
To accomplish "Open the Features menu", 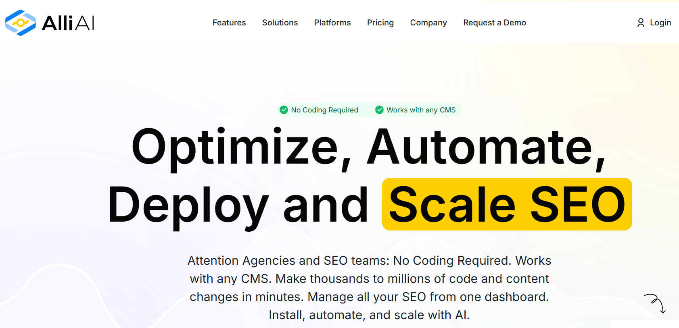I will [229, 23].
